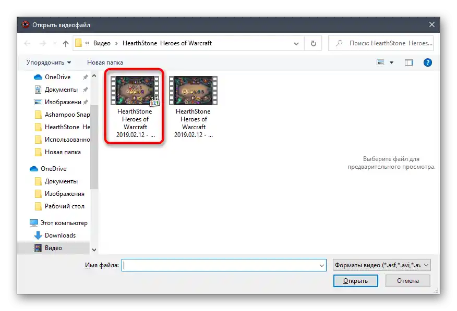Open pinned Изображения in quick access
Image resolution: width=457 pixels, height=311 pixels.
pyautogui.click(x=63, y=102)
